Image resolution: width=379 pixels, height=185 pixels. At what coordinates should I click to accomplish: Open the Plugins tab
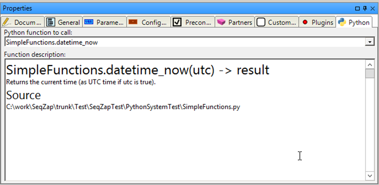coord(317,22)
